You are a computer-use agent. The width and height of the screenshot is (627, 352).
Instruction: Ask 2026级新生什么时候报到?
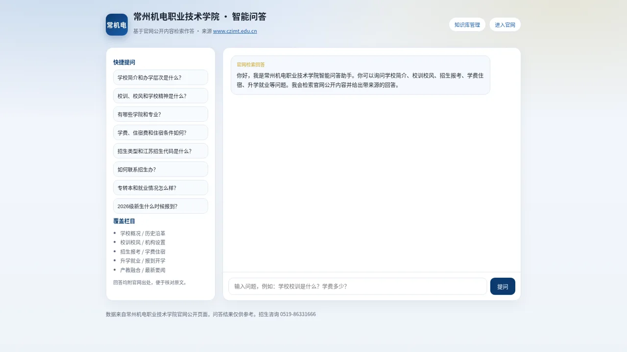pos(161,206)
